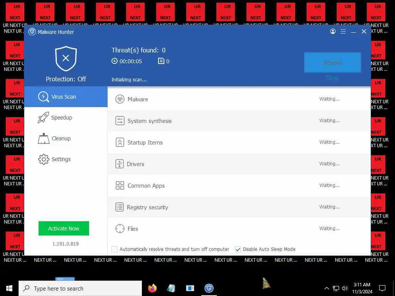This screenshot has width=395, height=296.
Task: Click the scanned items count icon
Action: (161, 61)
